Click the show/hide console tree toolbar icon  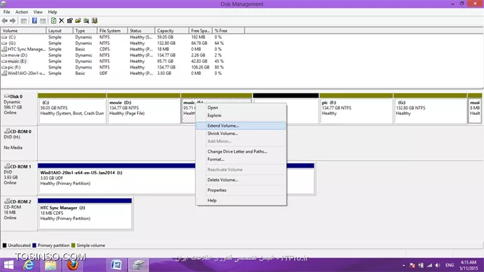(x=24, y=21)
